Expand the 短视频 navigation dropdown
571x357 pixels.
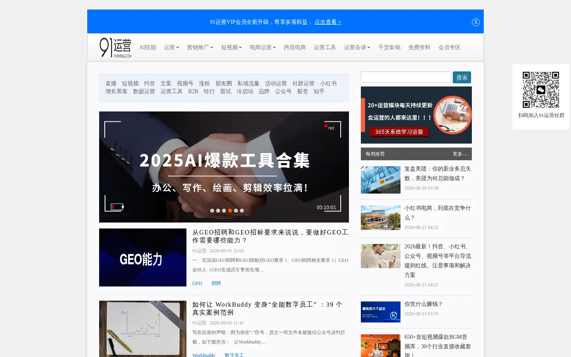point(231,48)
